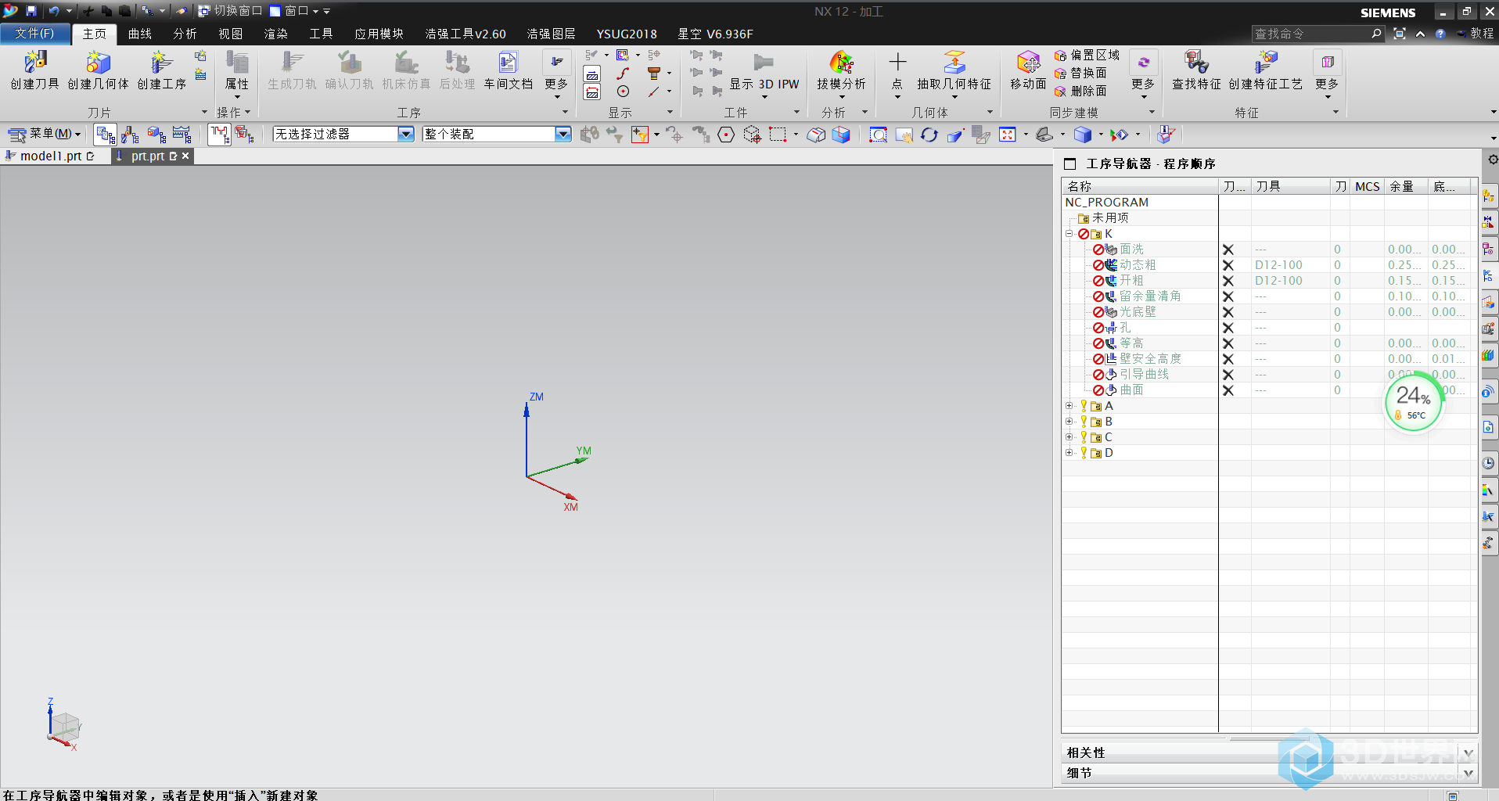Open the 文件(F) menu
The height and width of the screenshot is (801, 1499).
(34, 34)
